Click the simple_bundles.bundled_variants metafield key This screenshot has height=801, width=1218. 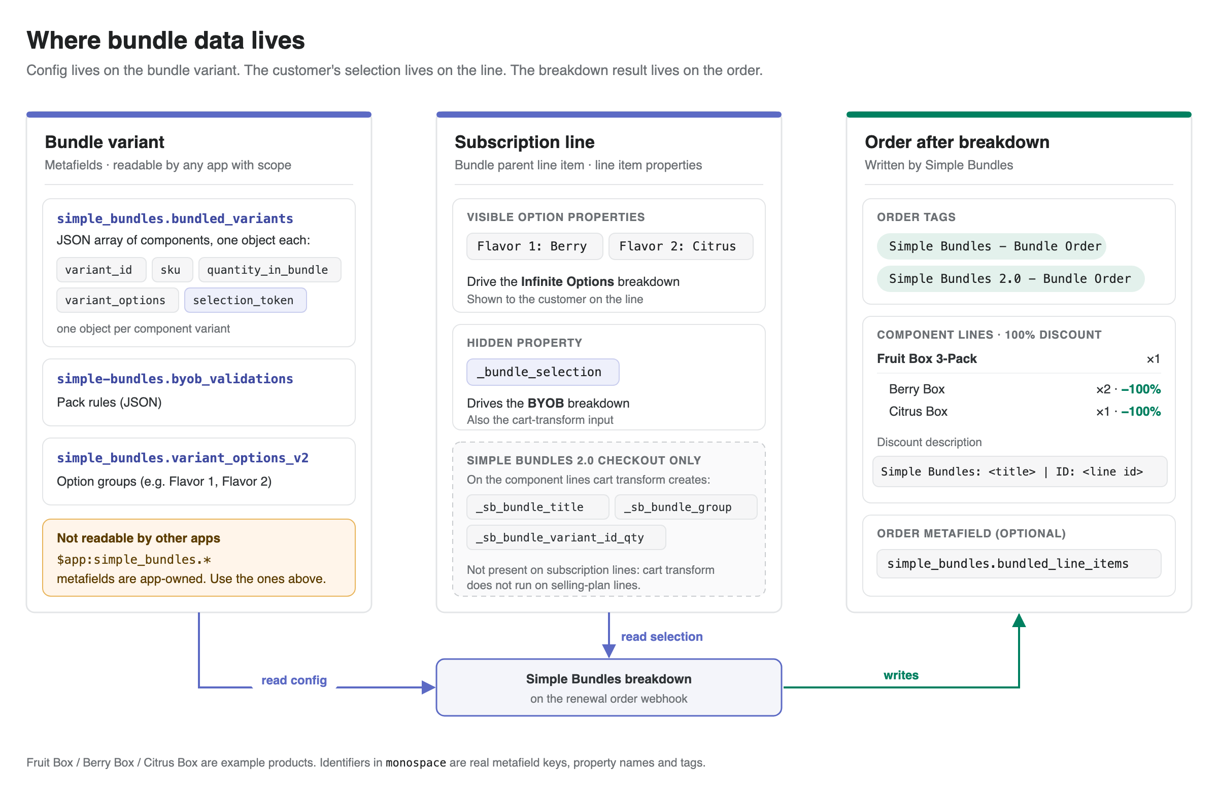click(175, 219)
